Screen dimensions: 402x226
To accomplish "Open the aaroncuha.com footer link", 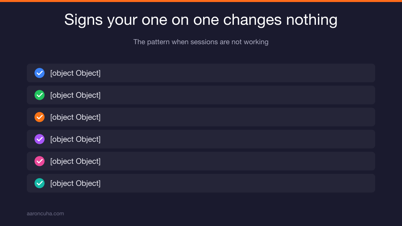I will [x=45, y=214].
